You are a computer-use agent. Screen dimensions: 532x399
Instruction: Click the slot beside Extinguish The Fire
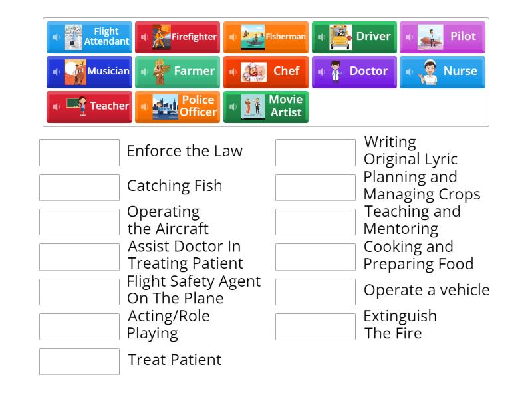pos(315,327)
